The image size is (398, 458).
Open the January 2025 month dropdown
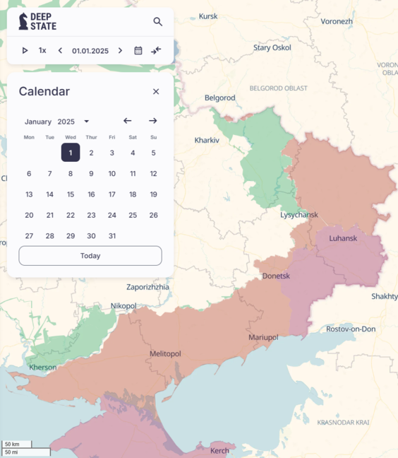click(87, 122)
